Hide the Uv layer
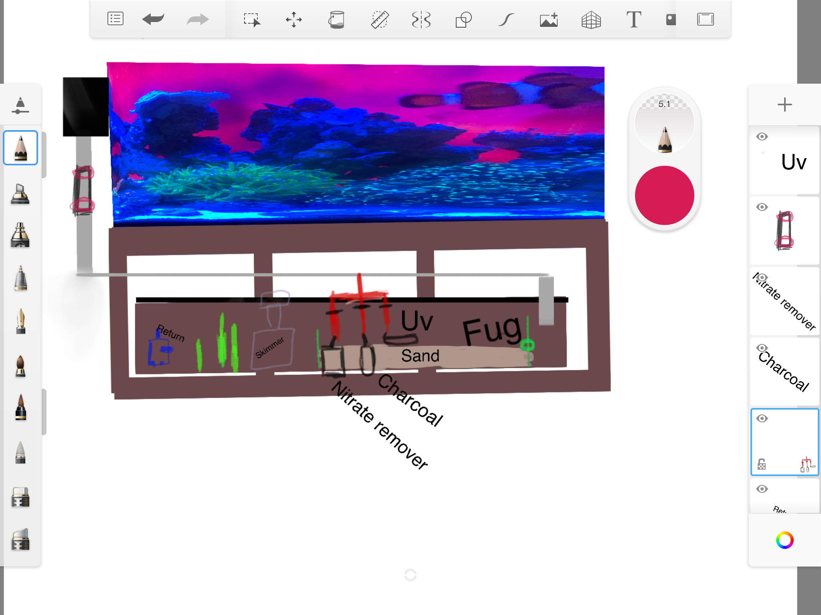Viewport: 821px width, 615px height. (762, 137)
